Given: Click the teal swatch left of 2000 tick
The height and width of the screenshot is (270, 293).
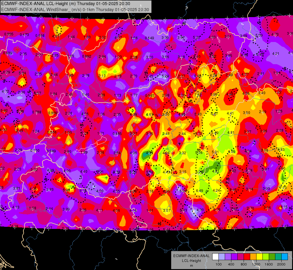Looking at the screenshot, I should click(x=278, y=256).
